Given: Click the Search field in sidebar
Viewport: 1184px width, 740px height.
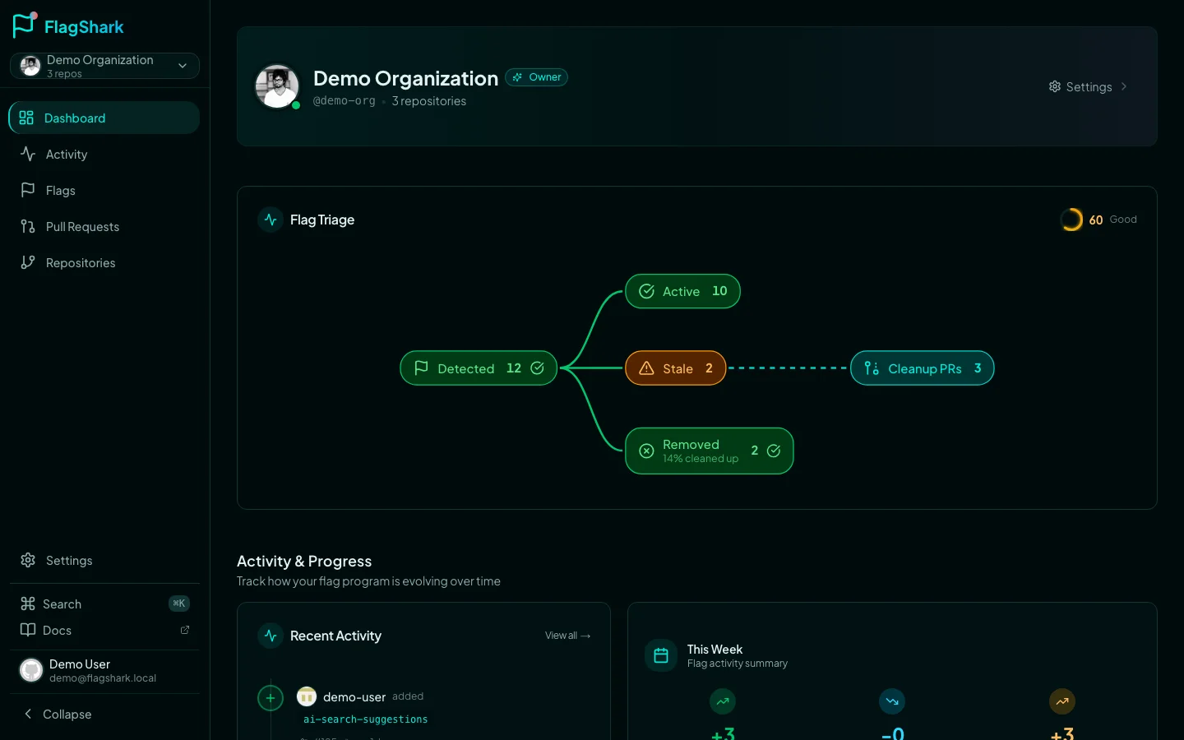Looking at the screenshot, I should click(62, 604).
